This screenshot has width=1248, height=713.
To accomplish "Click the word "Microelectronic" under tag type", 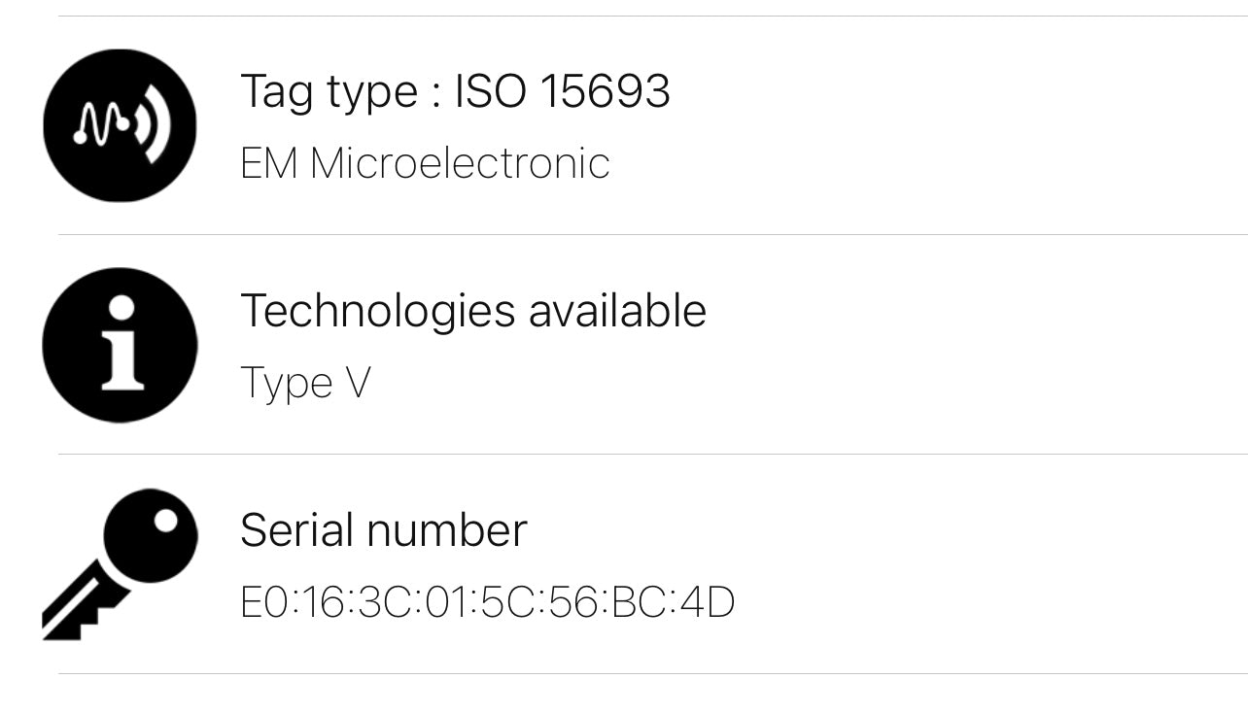I will coord(460,162).
